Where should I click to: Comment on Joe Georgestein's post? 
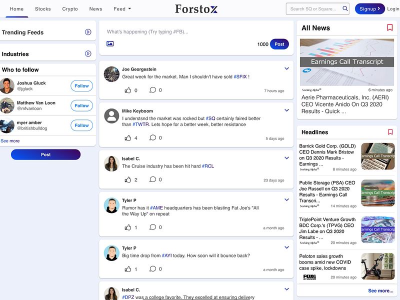(152, 90)
